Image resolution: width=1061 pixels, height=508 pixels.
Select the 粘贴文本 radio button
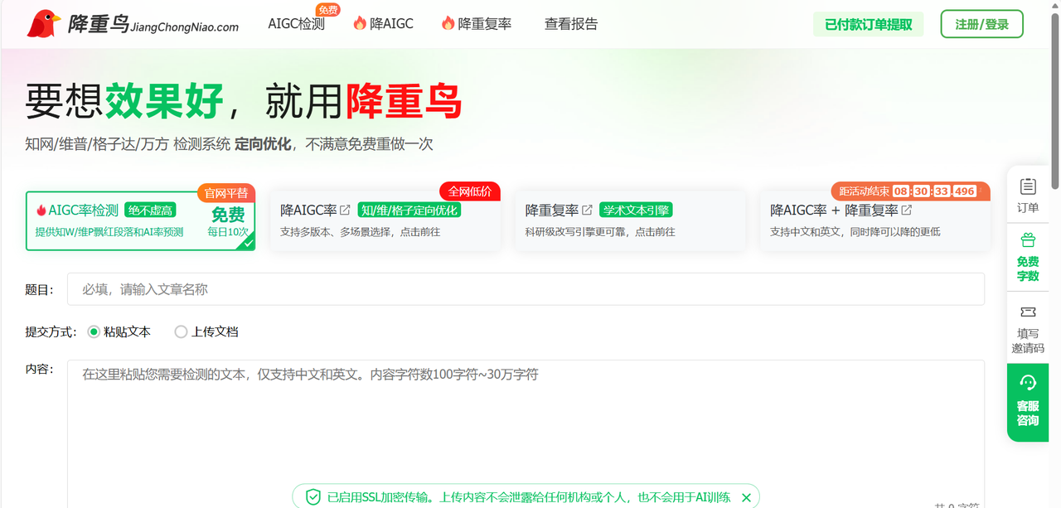click(x=94, y=331)
